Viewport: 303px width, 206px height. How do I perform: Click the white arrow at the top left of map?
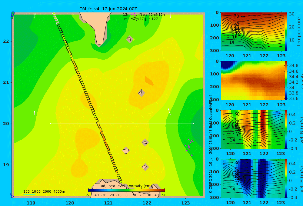coord(35,16)
